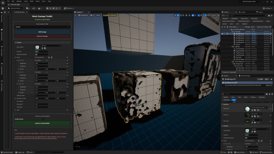Toggle the Enable Nanite checkbox
This screenshot has width=274, height=154.
(43, 119)
